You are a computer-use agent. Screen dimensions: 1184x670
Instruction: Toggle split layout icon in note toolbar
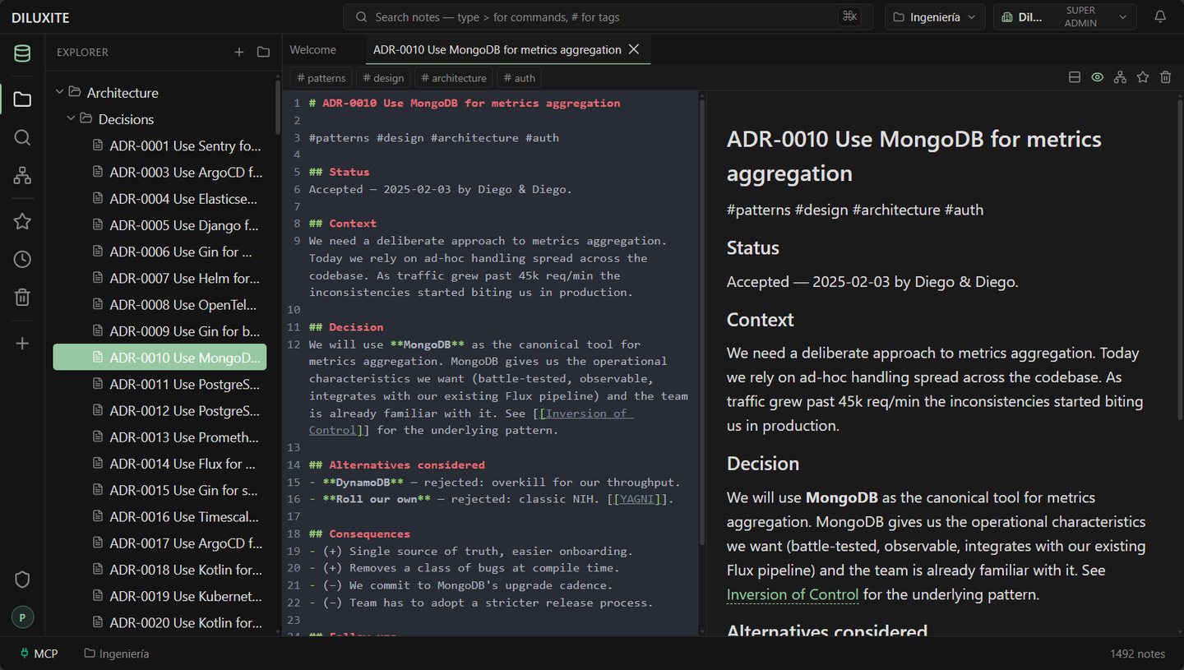pos(1074,77)
